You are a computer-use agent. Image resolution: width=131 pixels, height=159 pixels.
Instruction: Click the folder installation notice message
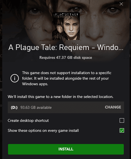pyautogui.click(x=67, y=78)
